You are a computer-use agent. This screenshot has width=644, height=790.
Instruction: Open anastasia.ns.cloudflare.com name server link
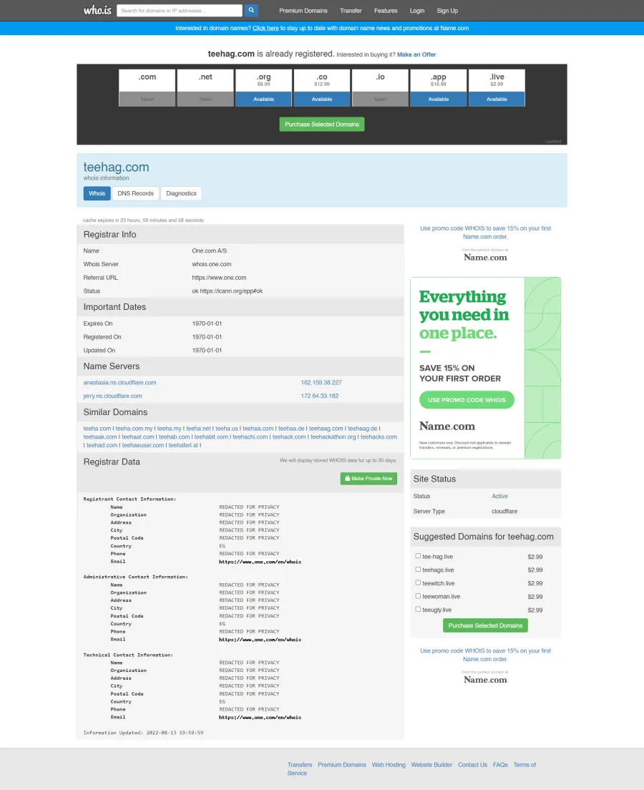pyautogui.click(x=120, y=382)
